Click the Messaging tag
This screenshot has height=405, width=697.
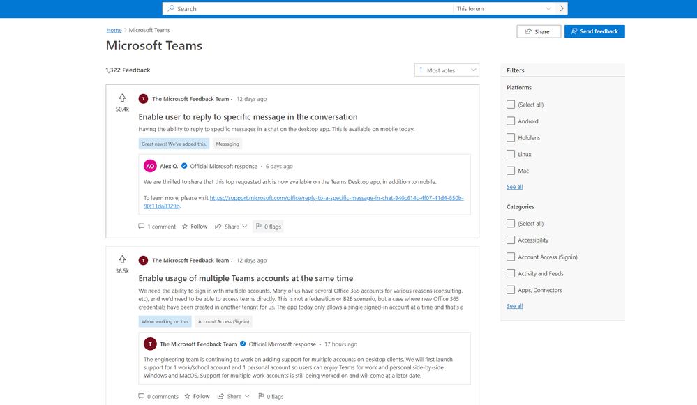[227, 144]
